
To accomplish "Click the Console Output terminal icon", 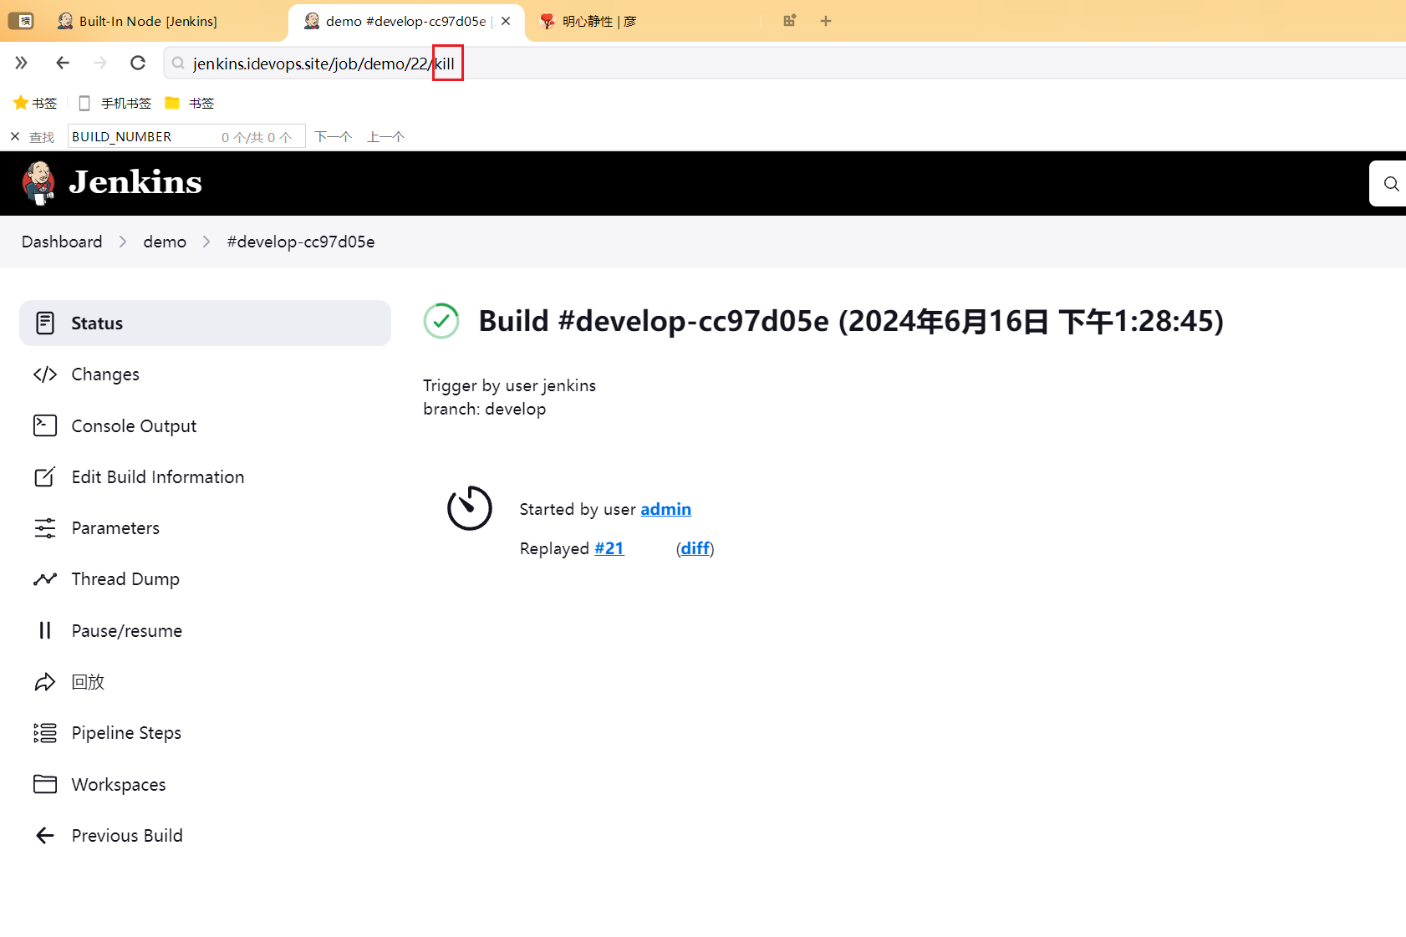I will pyautogui.click(x=45, y=425).
